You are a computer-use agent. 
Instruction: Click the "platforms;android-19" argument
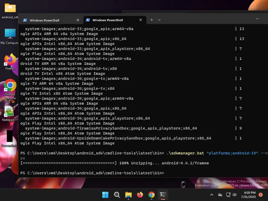(x=232, y=153)
